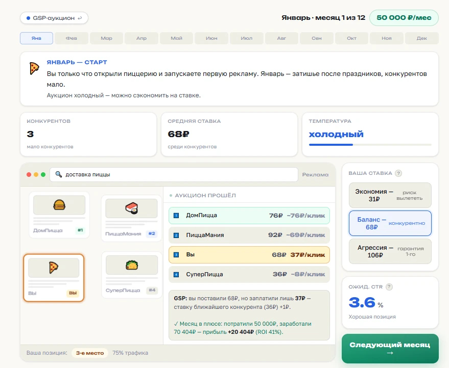
Task: Click the 3-е место position badge
Action: (90, 353)
